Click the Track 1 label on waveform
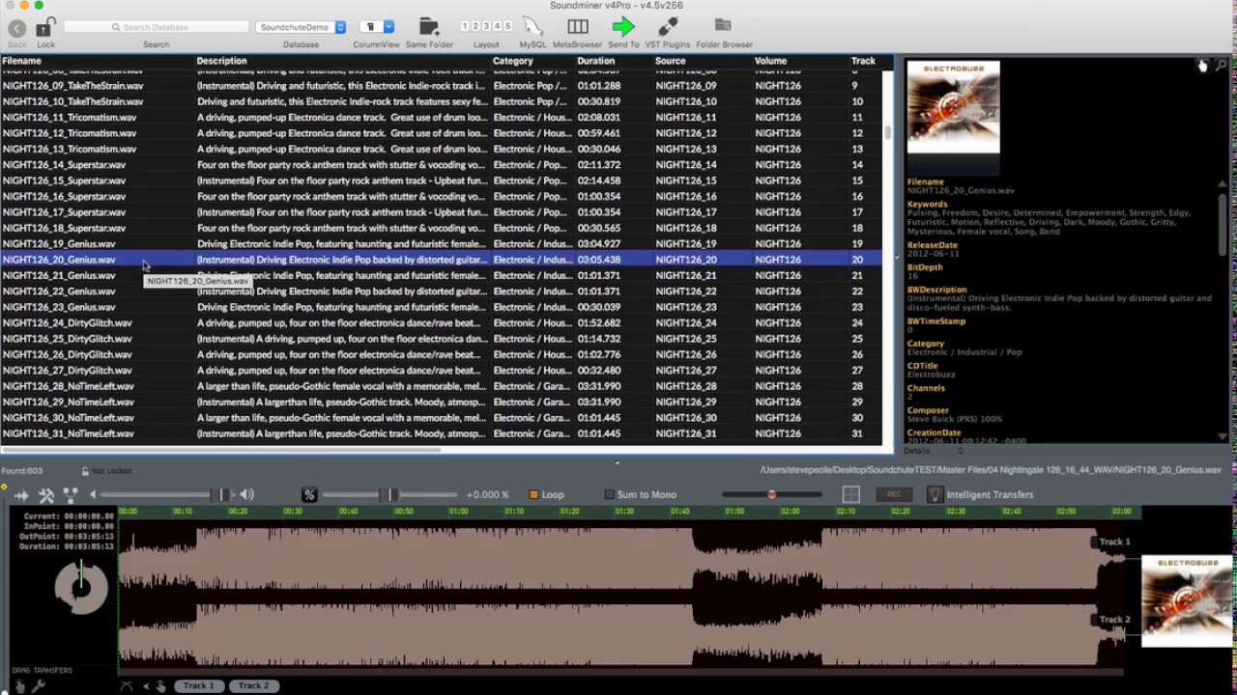The height and width of the screenshot is (695, 1237). pyautogui.click(x=1114, y=542)
